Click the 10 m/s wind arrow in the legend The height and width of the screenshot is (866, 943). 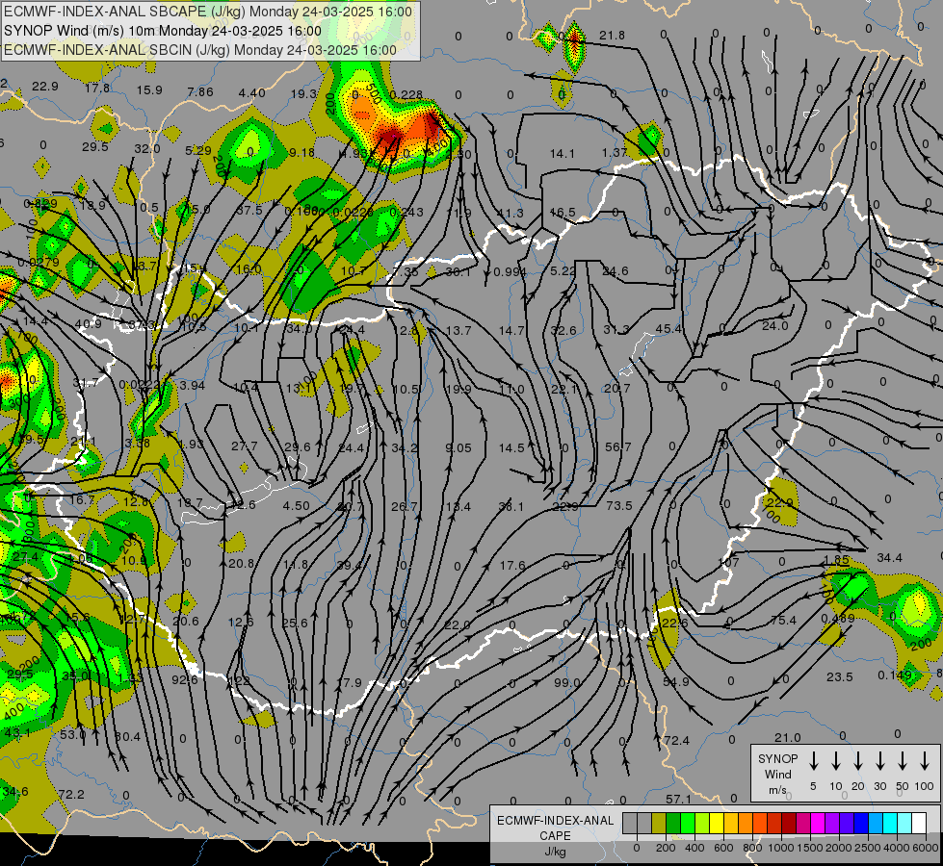[x=836, y=761]
